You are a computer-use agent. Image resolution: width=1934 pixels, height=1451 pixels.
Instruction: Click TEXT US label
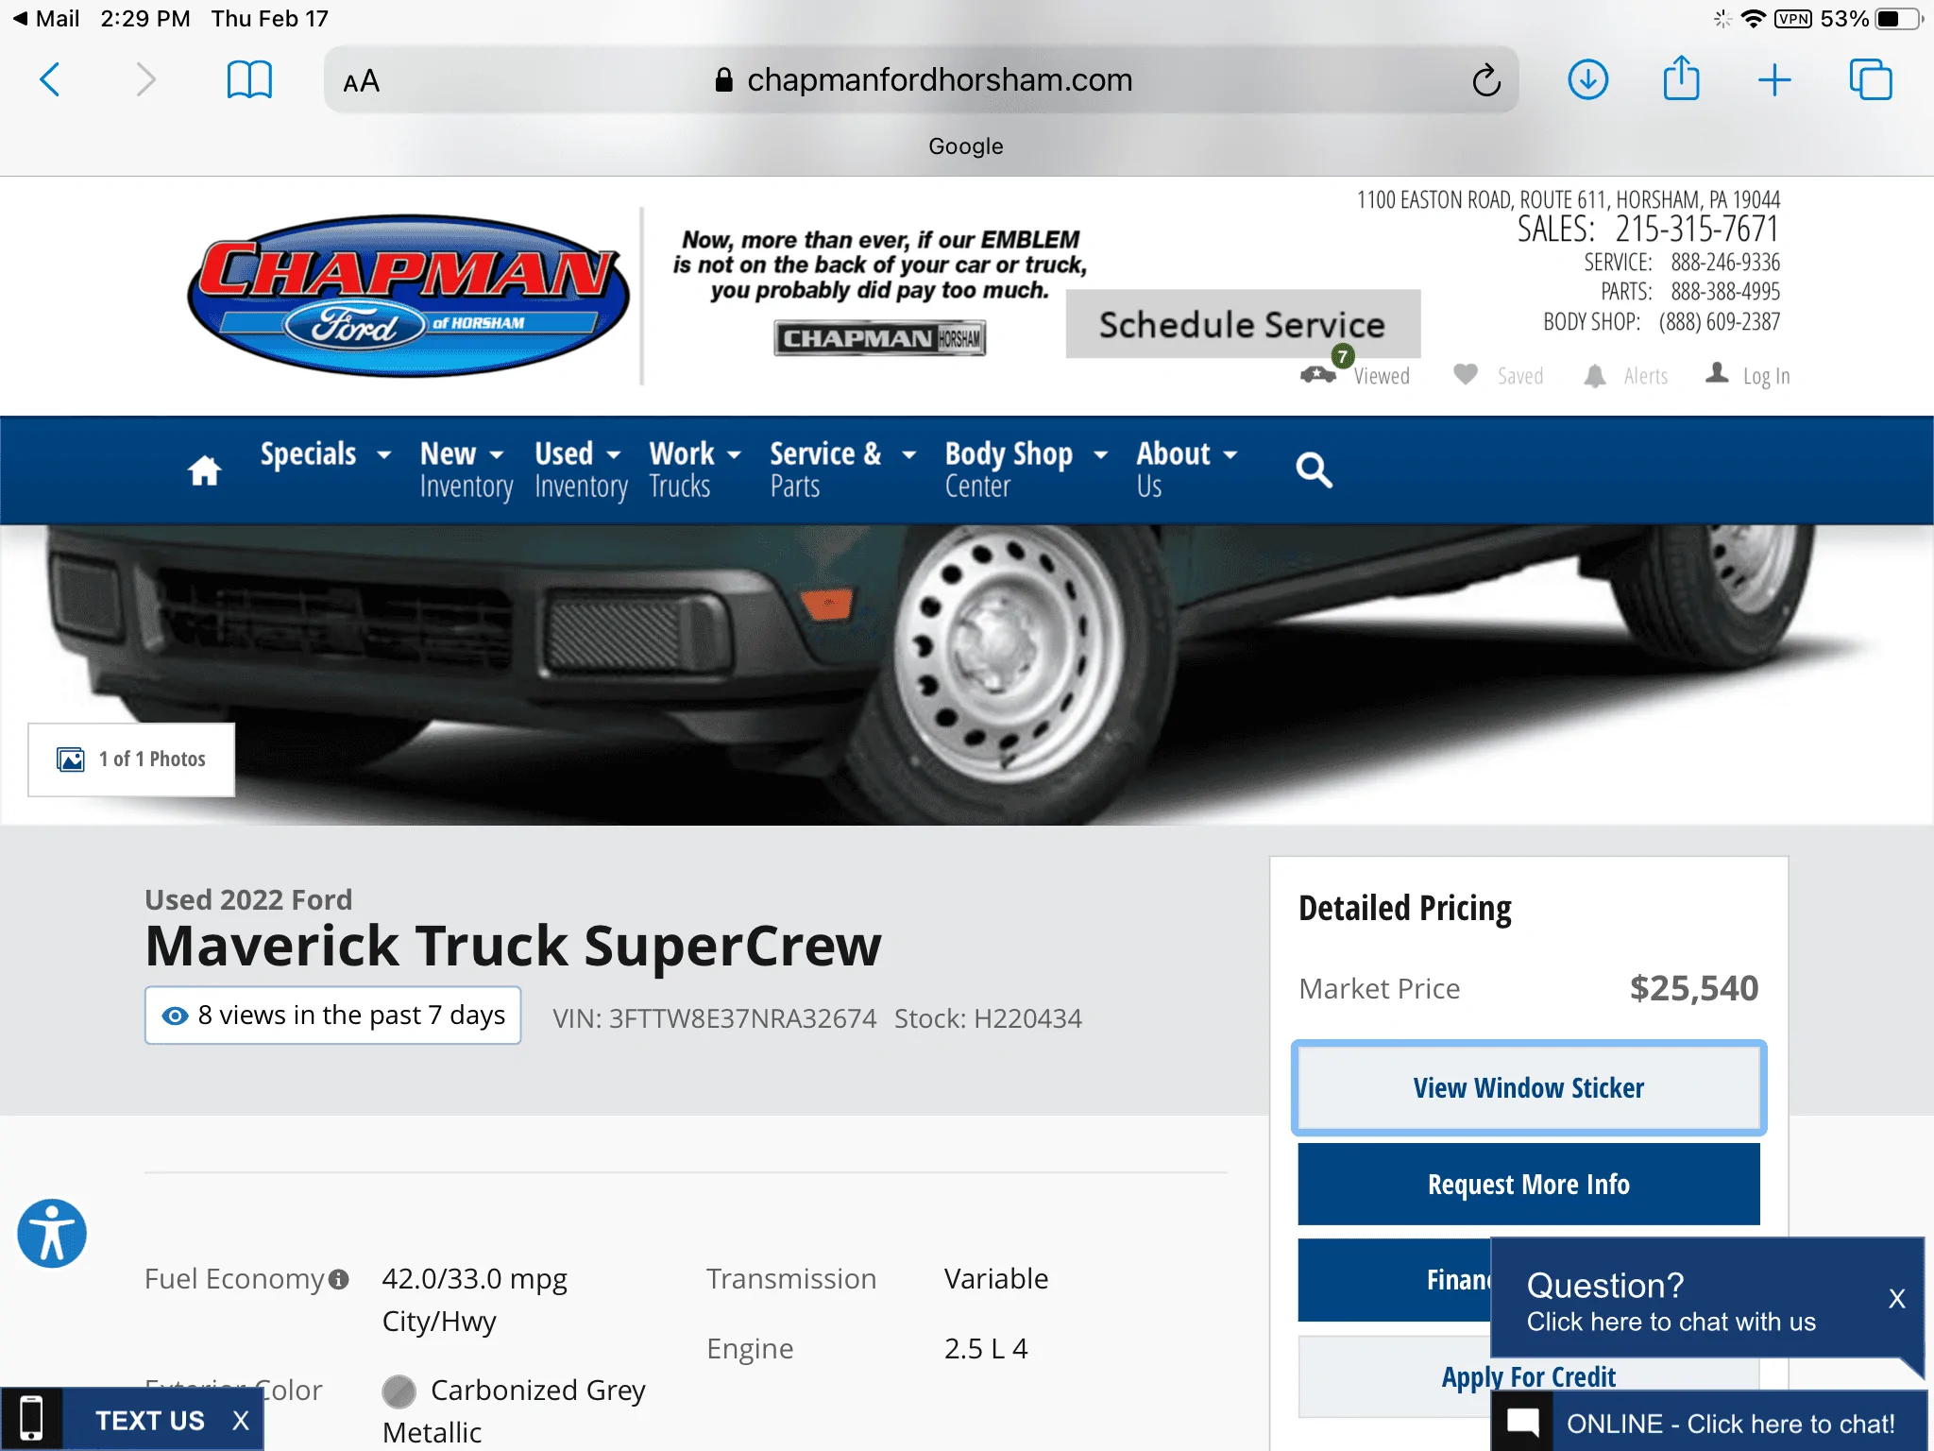pyautogui.click(x=149, y=1420)
